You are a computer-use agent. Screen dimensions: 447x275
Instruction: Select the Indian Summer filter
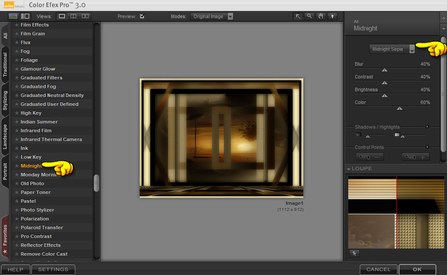click(39, 122)
